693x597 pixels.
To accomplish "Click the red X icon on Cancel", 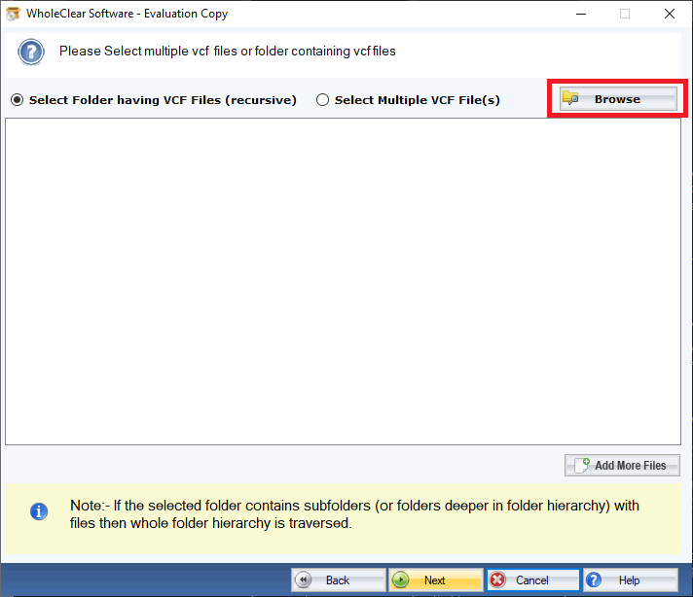I will 498,580.
